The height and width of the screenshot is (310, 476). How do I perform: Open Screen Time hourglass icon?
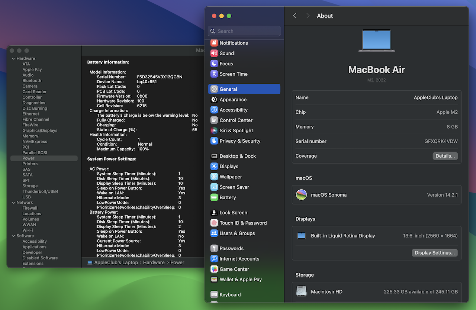pyautogui.click(x=214, y=74)
